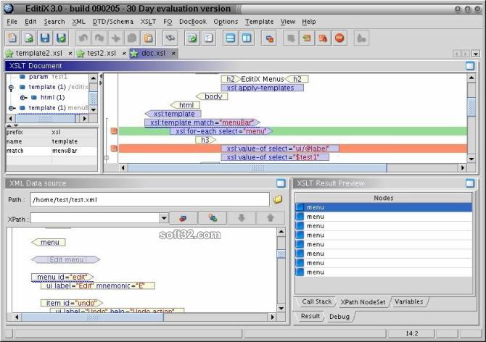Image resolution: width=486 pixels, height=342 pixels.
Task: Save the current document
Action: tap(45, 38)
